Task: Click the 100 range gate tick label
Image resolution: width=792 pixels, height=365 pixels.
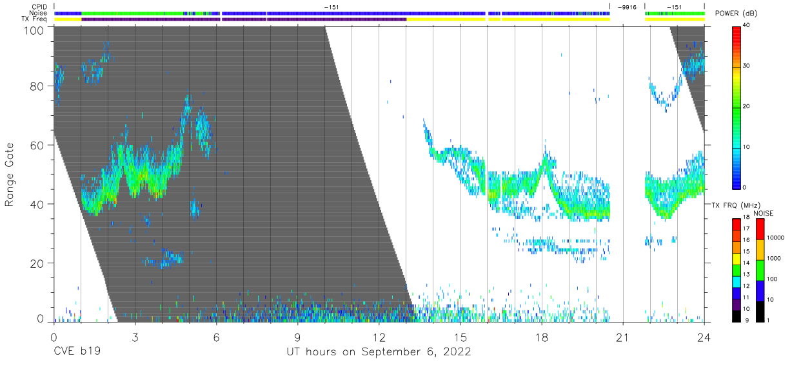Action: click(35, 30)
